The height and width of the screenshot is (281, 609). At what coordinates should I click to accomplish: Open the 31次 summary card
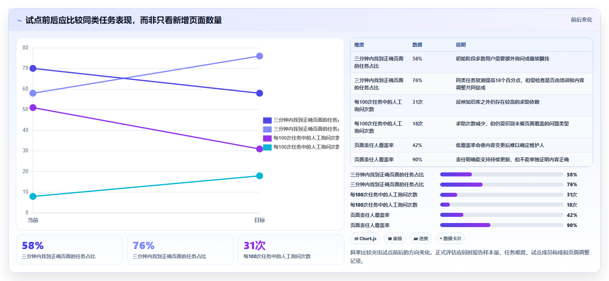(291, 250)
